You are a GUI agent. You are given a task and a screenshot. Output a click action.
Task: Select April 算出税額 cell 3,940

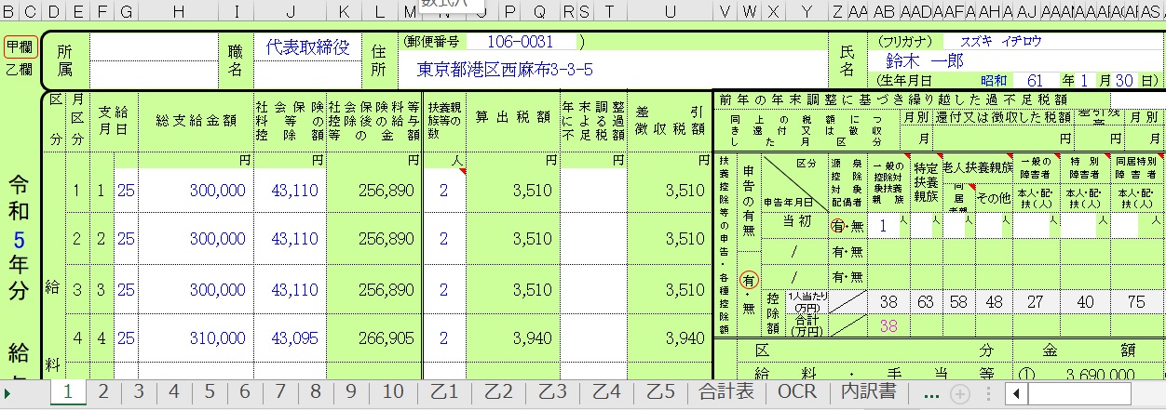click(x=512, y=339)
